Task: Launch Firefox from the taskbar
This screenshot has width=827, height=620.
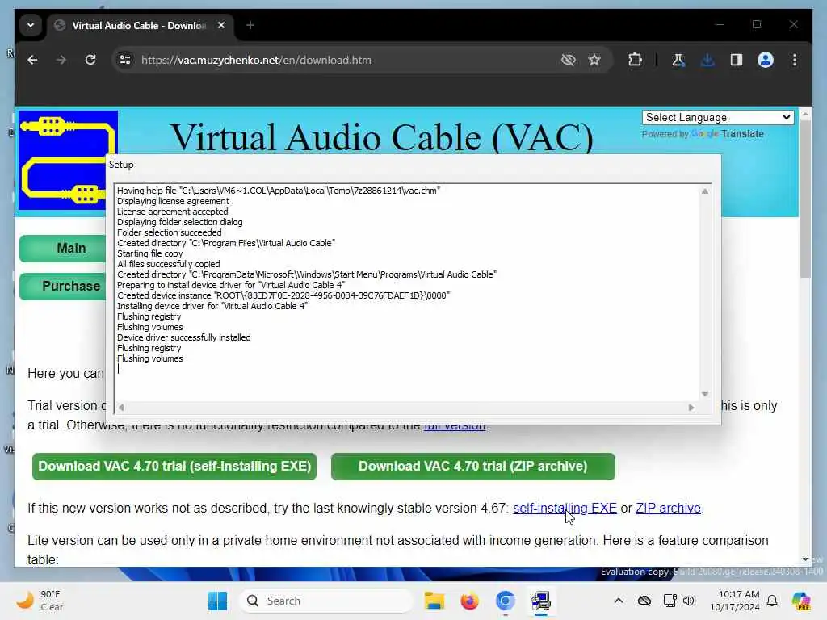Action: click(x=469, y=601)
